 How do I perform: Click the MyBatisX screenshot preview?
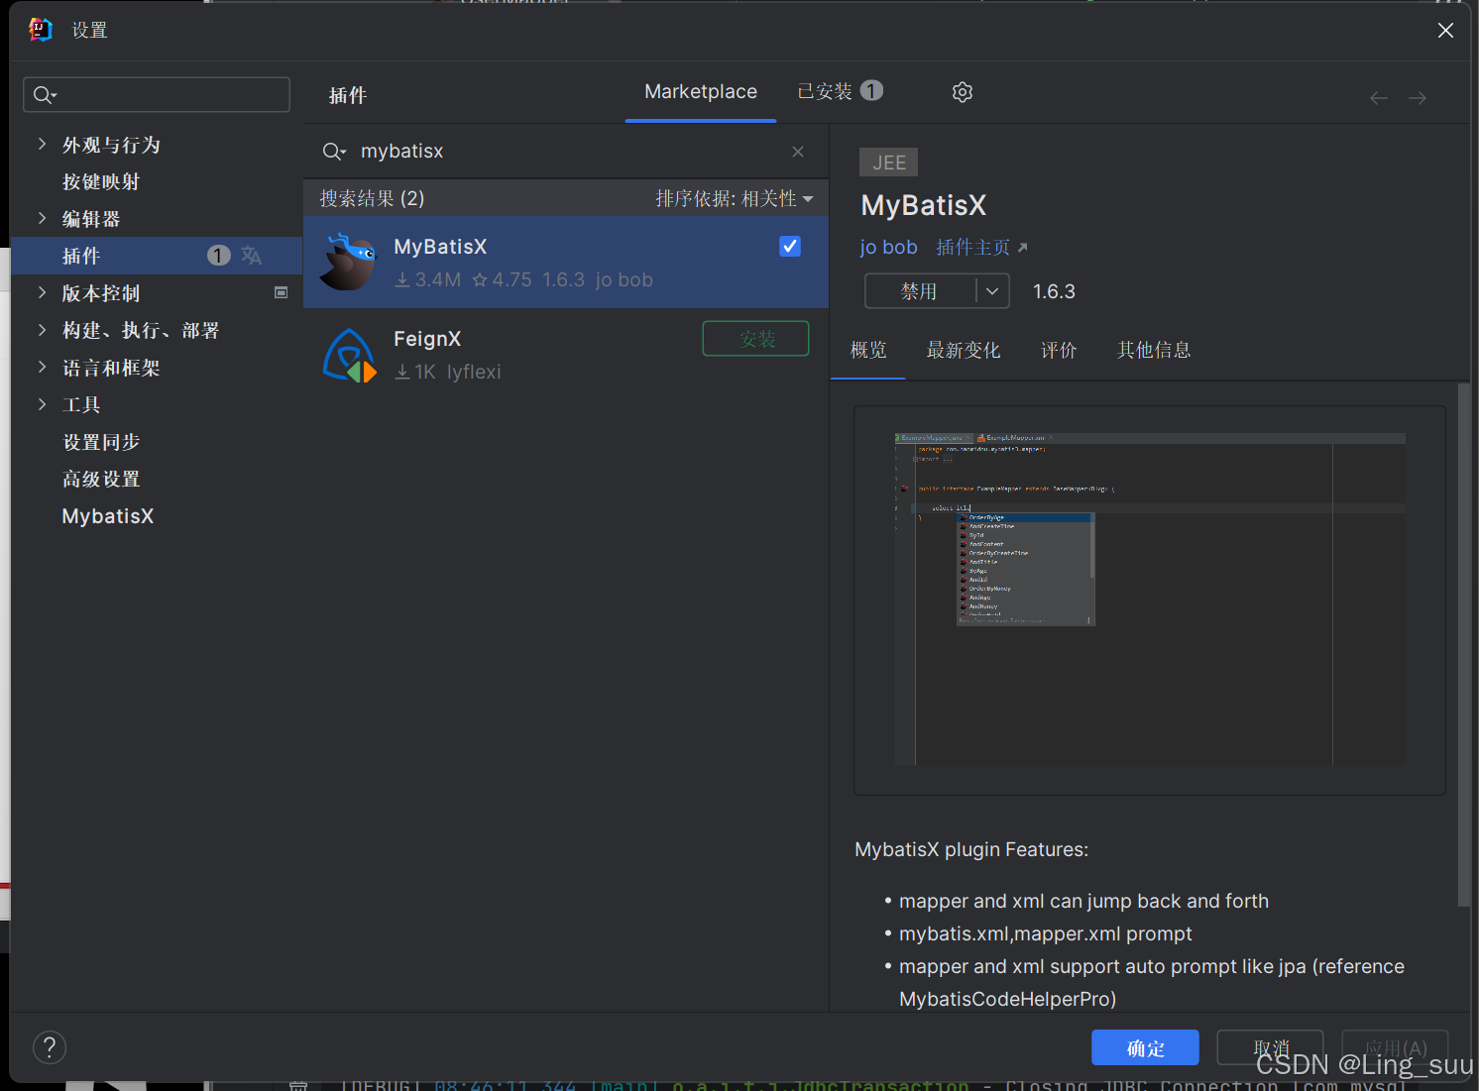(x=1150, y=600)
